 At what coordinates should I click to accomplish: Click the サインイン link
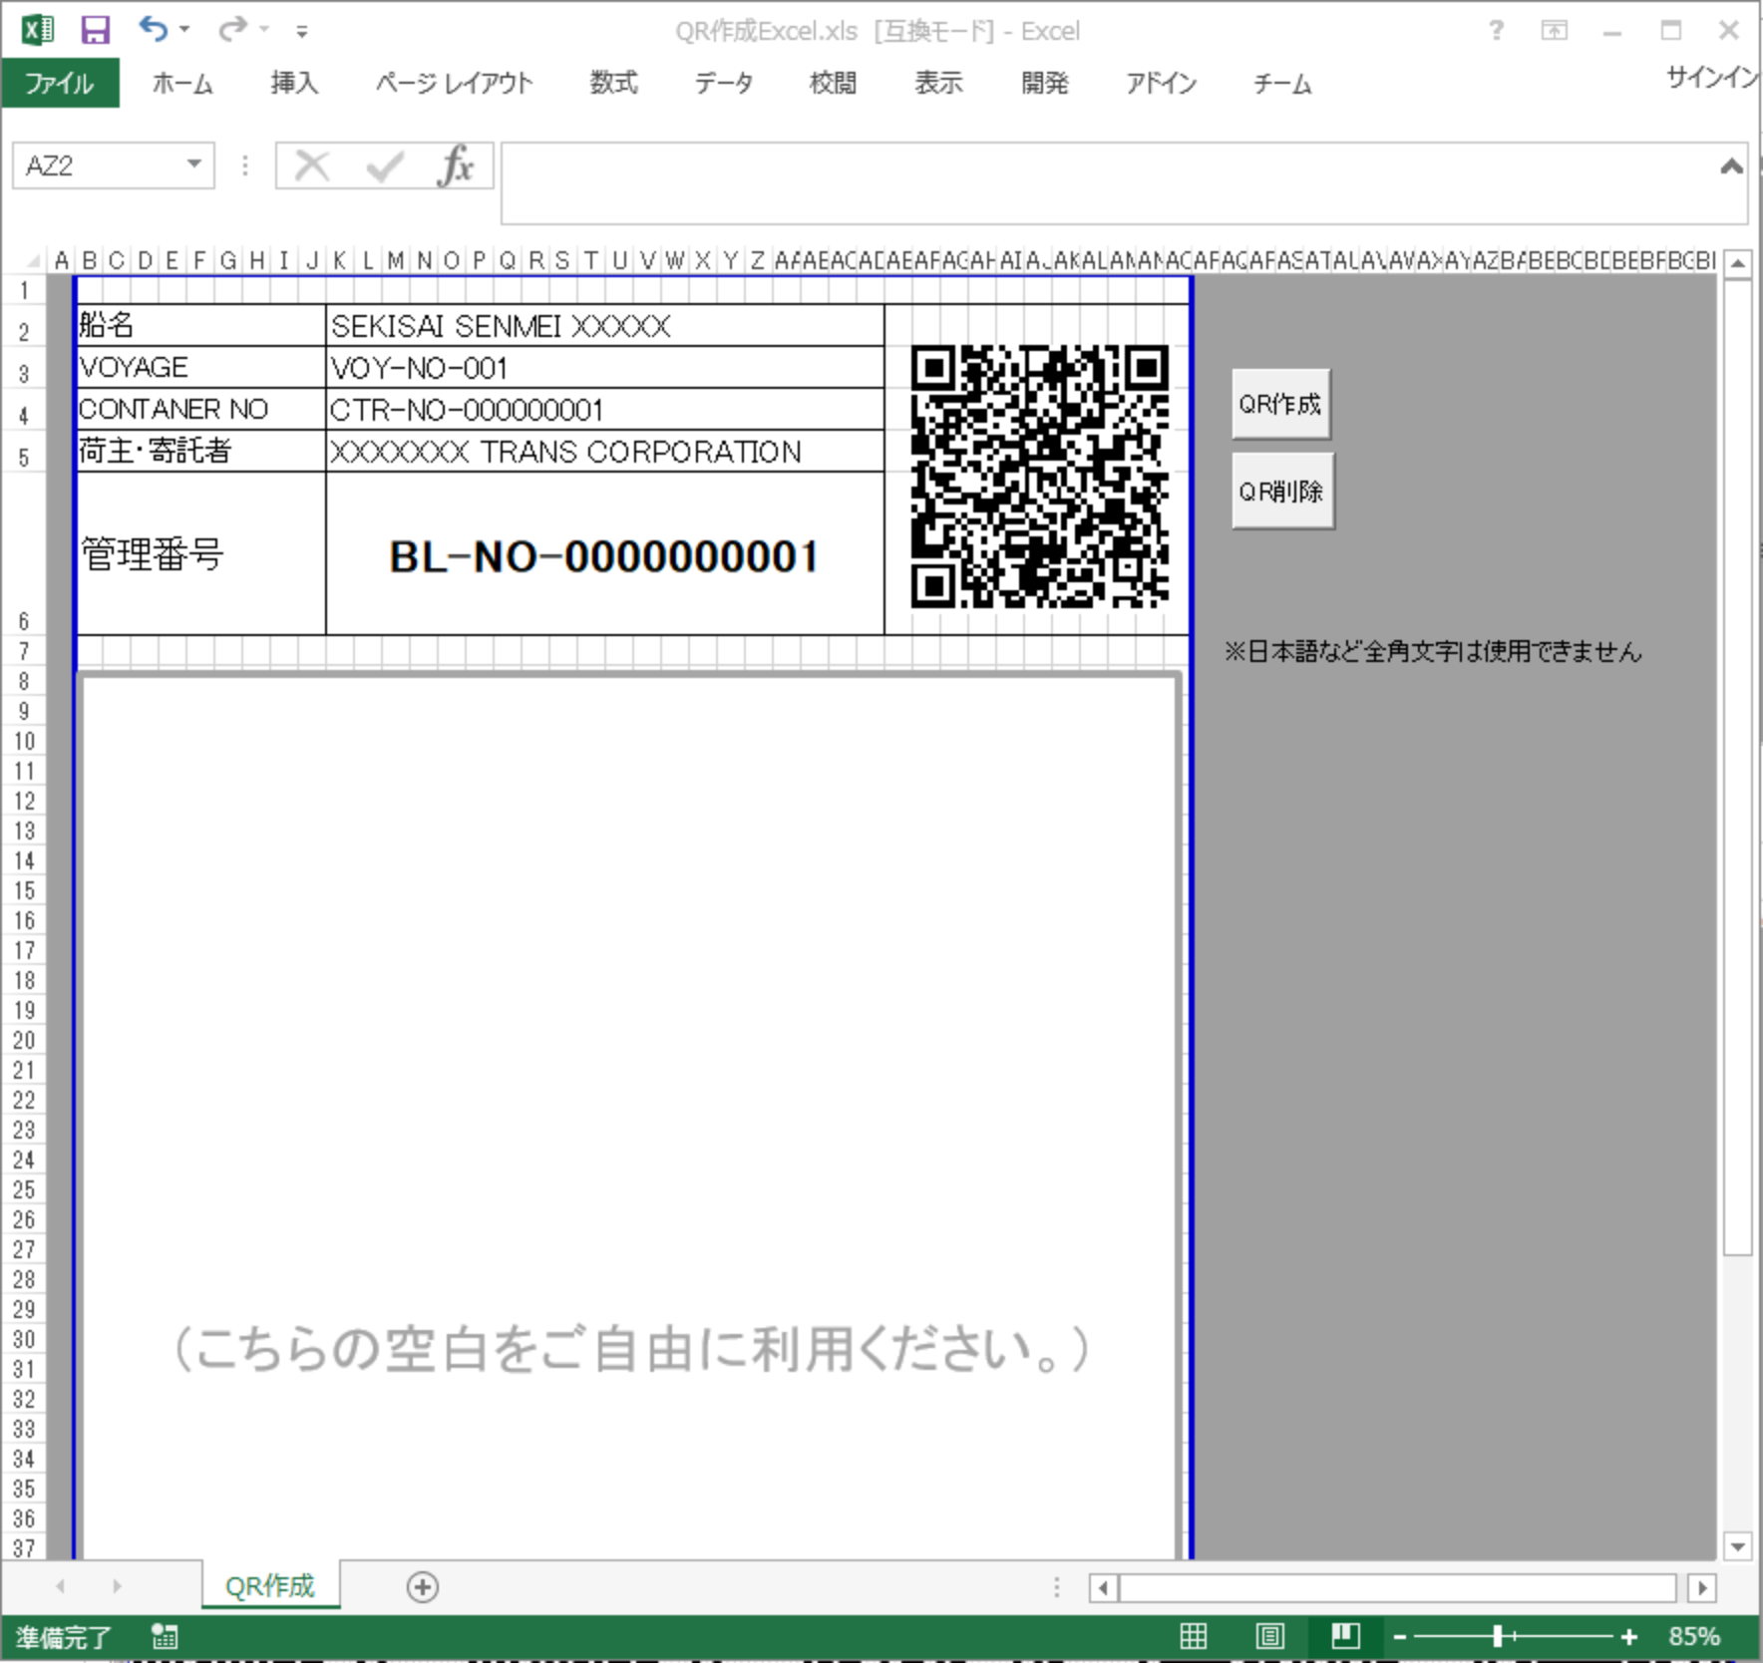click(x=1711, y=78)
